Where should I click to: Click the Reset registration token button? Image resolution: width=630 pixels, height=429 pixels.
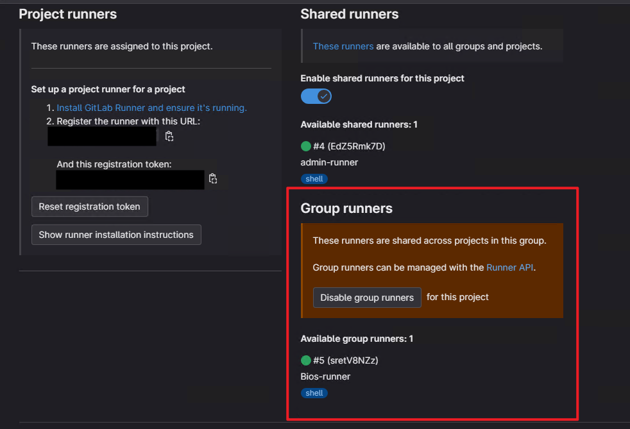(x=90, y=206)
